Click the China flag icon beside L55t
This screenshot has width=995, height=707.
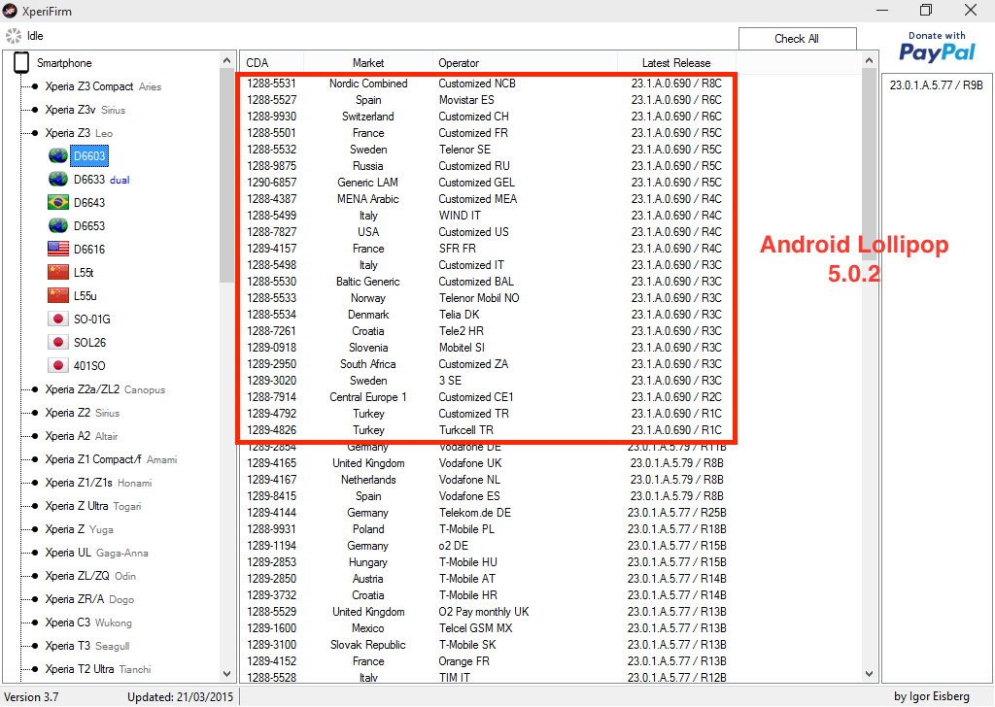(x=58, y=273)
